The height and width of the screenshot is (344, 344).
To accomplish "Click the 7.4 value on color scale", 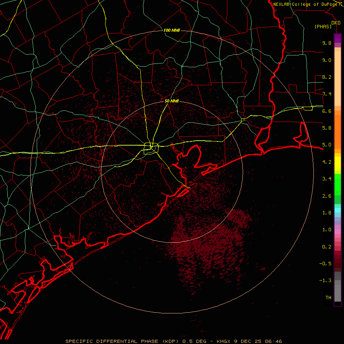I will click(327, 94).
